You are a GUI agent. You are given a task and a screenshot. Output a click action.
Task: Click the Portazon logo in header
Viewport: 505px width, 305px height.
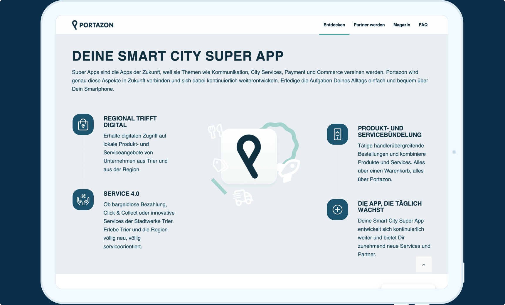[93, 25]
